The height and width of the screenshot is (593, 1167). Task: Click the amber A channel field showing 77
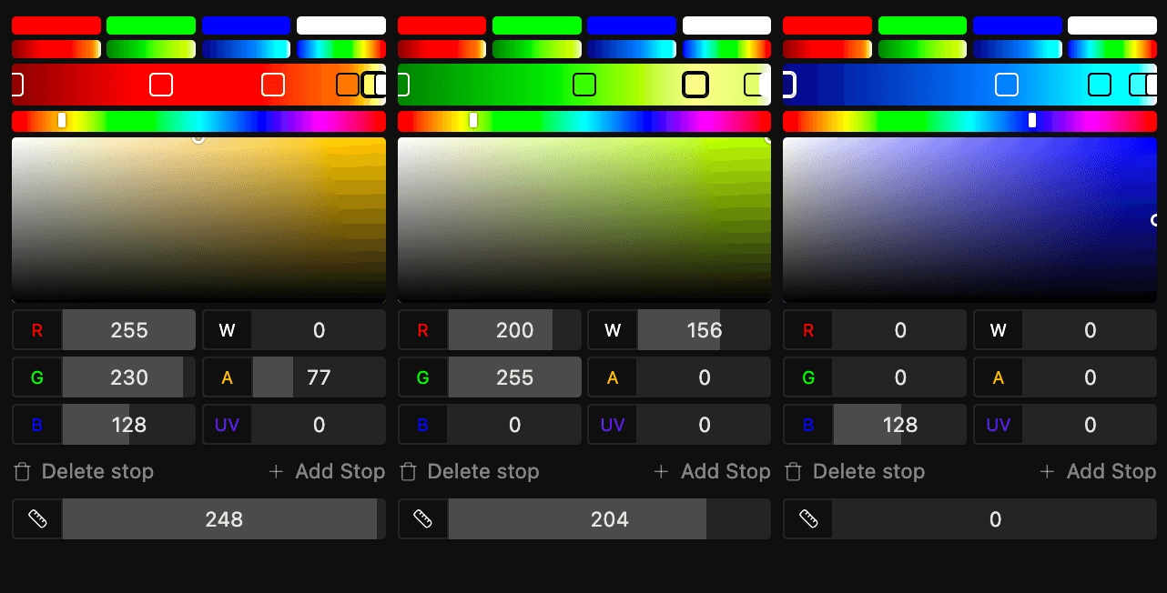[318, 377]
